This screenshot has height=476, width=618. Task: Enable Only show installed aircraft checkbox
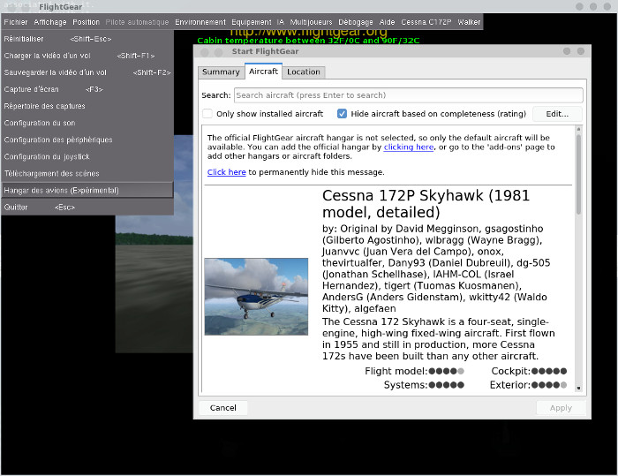point(208,114)
